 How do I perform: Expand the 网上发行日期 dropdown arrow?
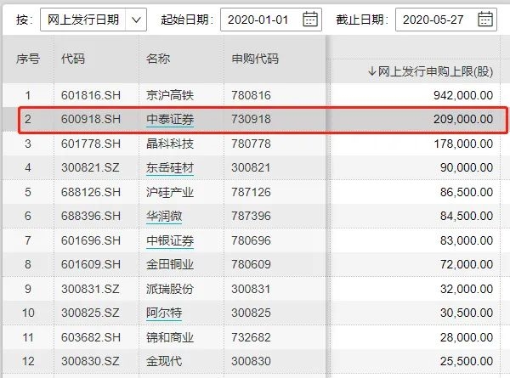click(136, 20)
